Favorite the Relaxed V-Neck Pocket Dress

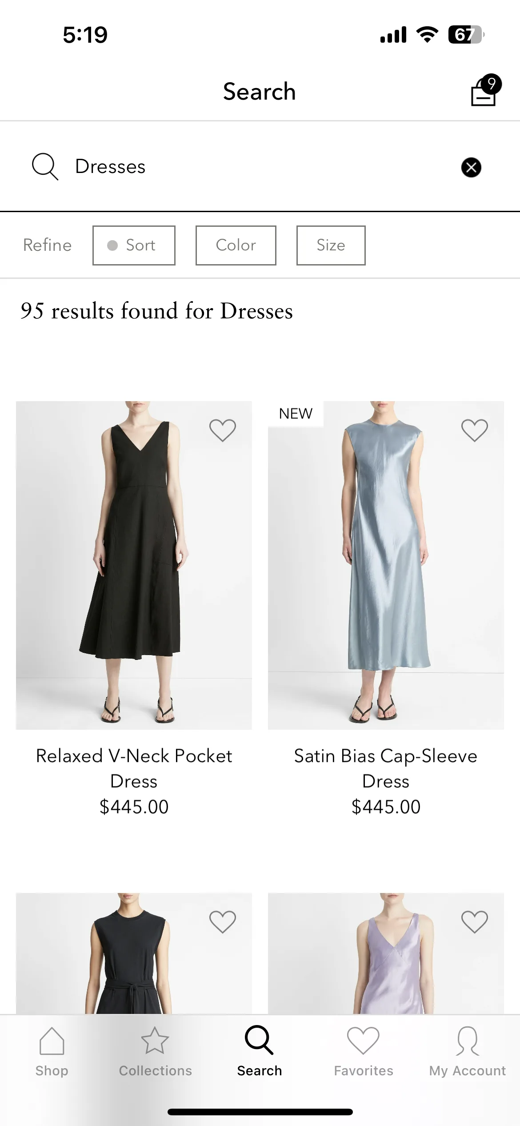223,430
